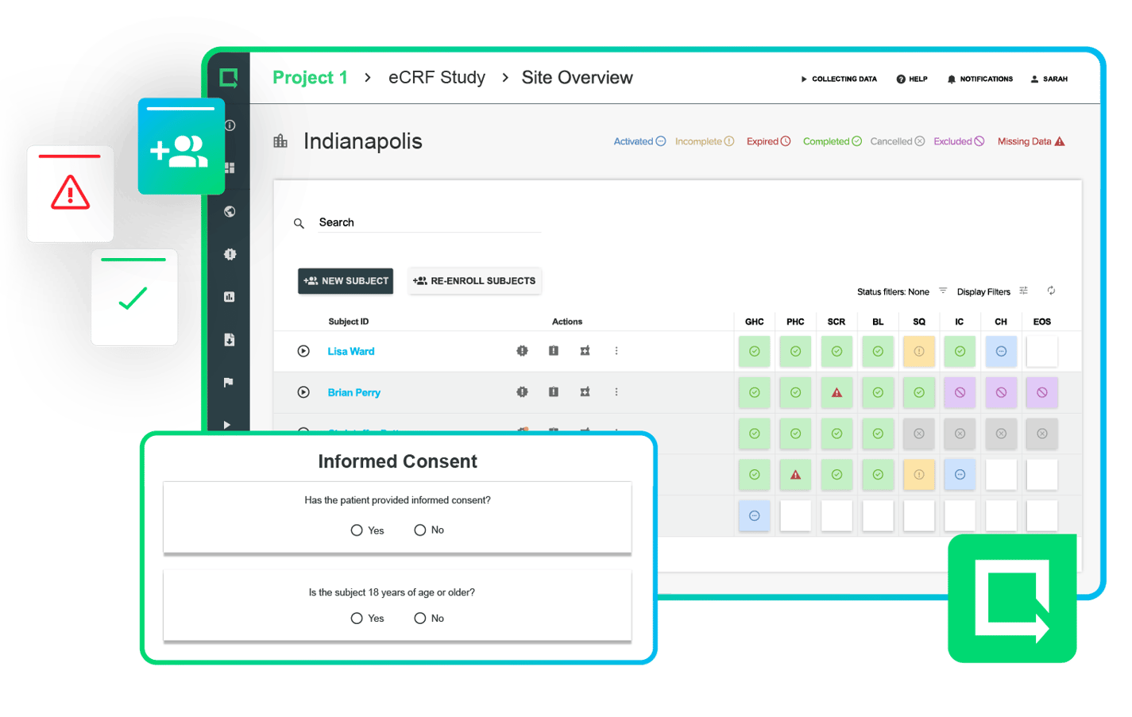Open the document export icon in the sidebar
Screen dimensions: 1132x717
230,339
